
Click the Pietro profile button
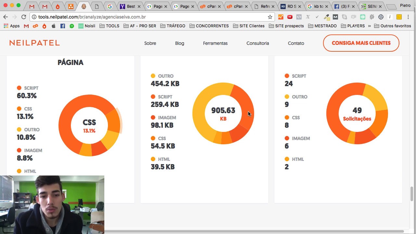tap(405, 6)
